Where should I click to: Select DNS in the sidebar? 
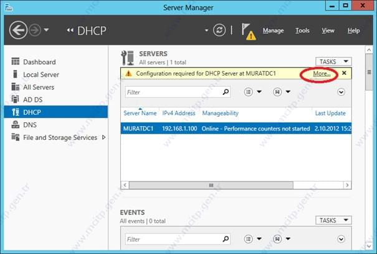coord(30,125)
